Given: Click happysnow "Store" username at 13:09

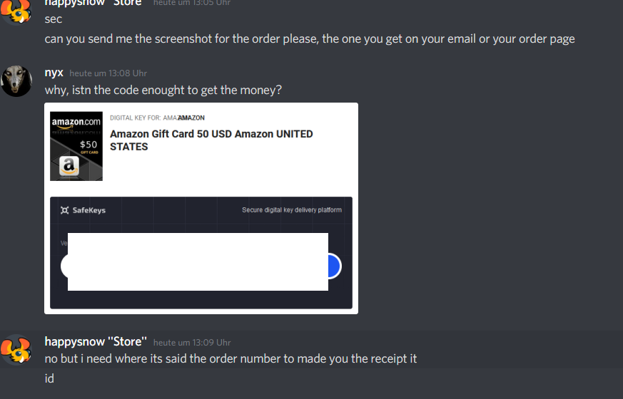Looking at the screenshot, I should [x=96, y=341].
